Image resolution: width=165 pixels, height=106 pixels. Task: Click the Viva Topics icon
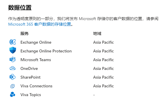tap(13, 94)
